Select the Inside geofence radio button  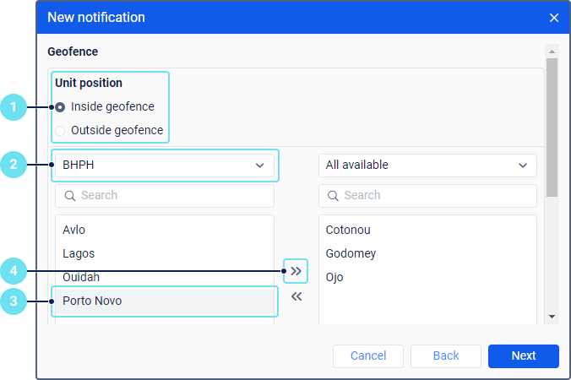(x=61, y=107)
